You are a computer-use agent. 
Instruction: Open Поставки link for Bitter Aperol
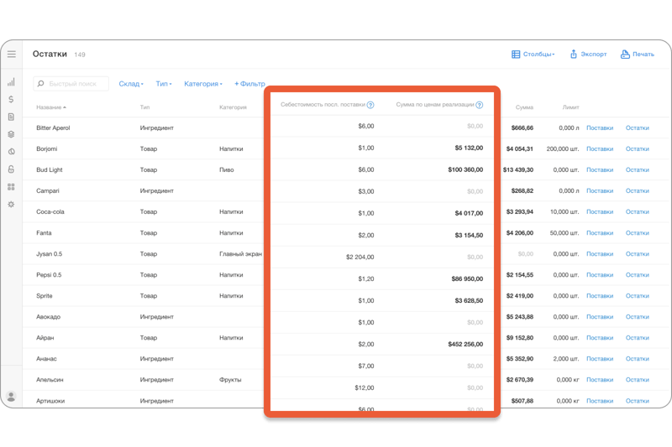(600, 128)
